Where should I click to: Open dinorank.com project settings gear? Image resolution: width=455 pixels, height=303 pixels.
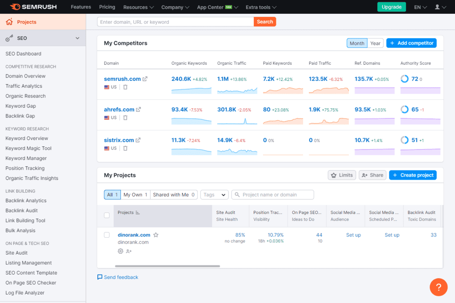pyautogui.click(x=120, y=251)
